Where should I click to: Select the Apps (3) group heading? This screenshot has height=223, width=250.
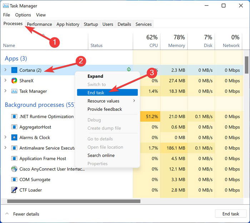(x=16, y=58)
